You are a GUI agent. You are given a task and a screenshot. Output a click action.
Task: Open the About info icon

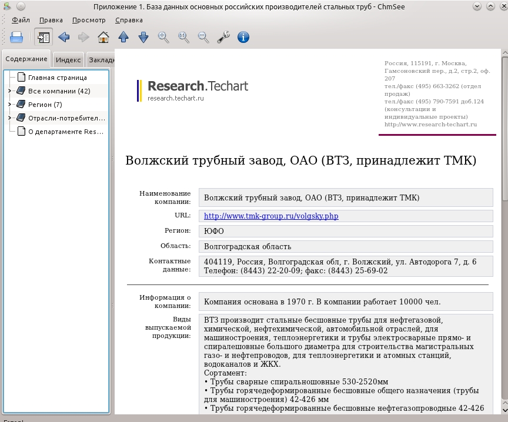243,37
